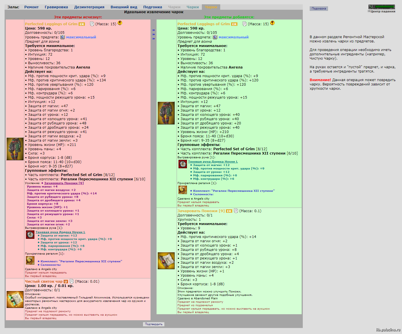The height and width of the screenshot is (334, 402).
Task: Click the Теневая руна icon in the pink panel
Action: tap(30, 235)
